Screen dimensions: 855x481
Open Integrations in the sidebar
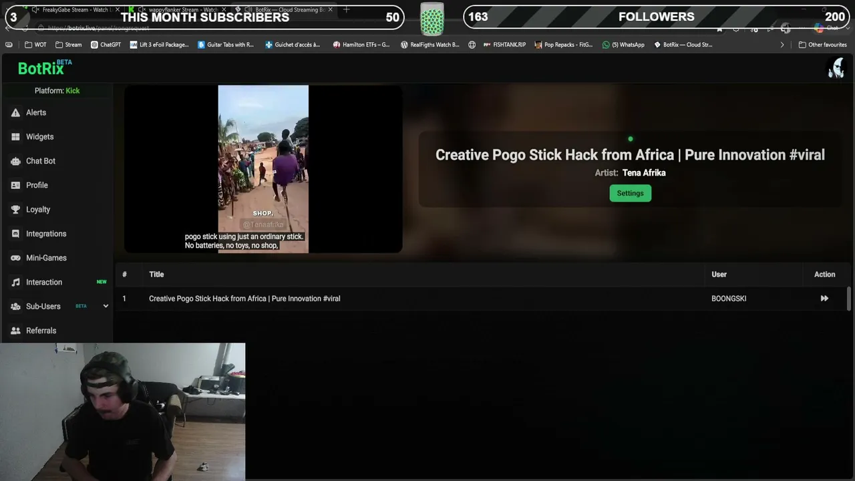click(46, 234)
